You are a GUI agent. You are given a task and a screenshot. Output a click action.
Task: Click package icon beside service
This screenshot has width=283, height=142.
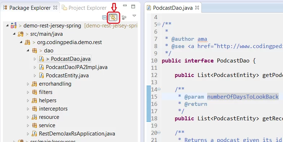coord(34,125)
